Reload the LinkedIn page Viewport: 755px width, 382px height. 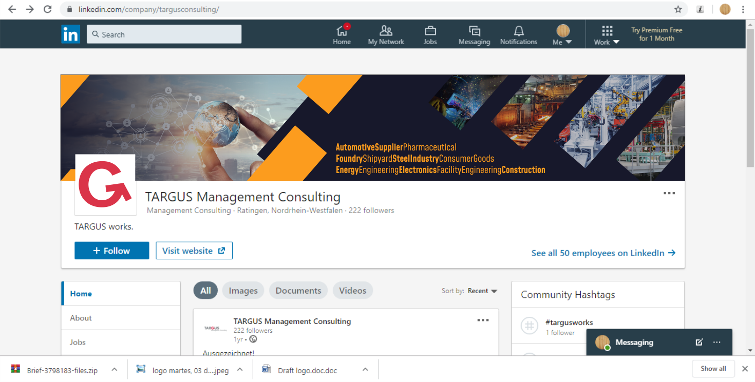[x=48, y=9]
